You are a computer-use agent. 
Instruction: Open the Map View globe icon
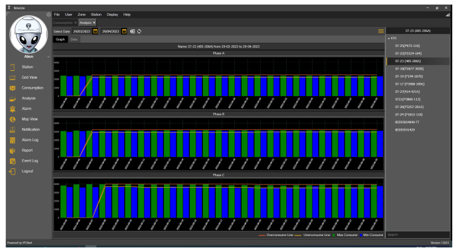13,119
